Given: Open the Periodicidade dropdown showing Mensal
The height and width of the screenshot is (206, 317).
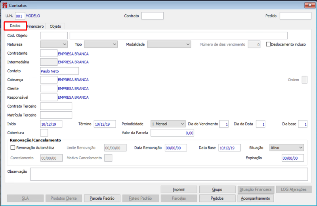Looking at the screenshot, I should (x=168, y=124).
